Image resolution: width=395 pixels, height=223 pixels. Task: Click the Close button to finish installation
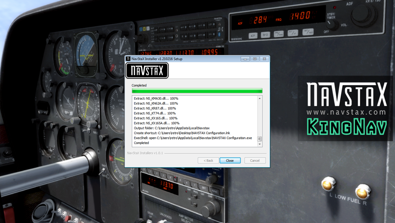pyautogui.click(x=230, y=160)
